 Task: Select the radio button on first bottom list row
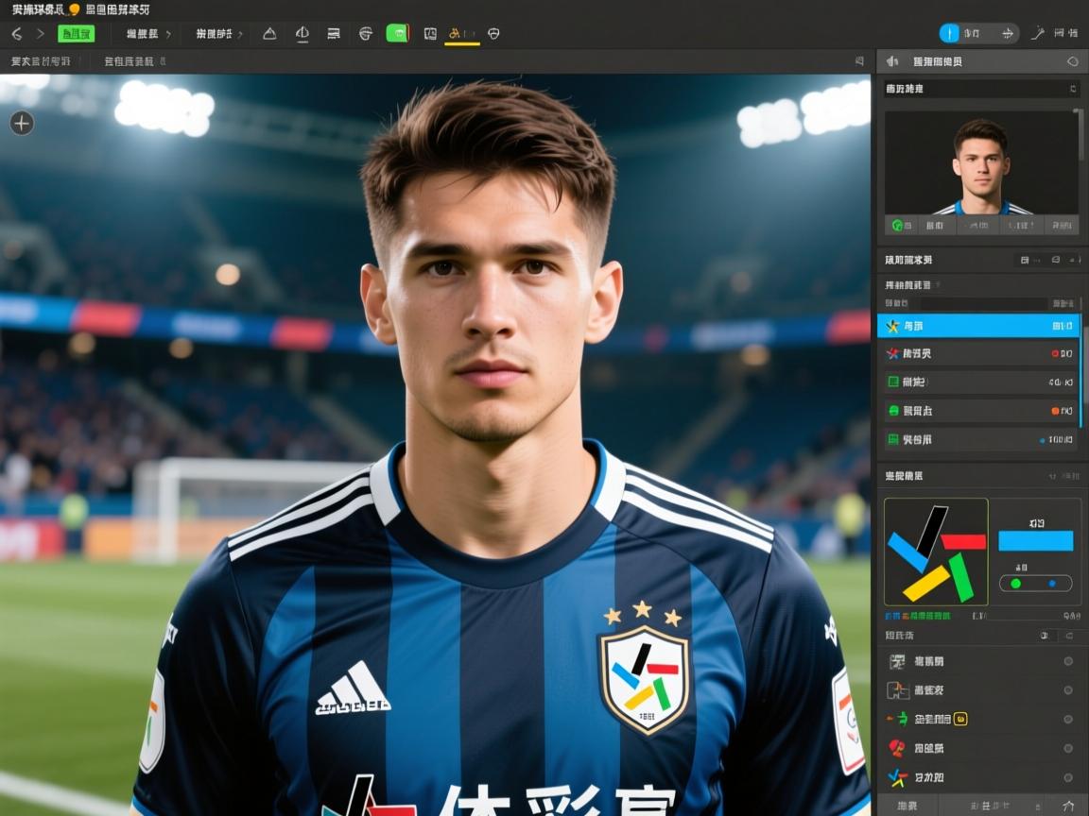[x=1068, y=661]
